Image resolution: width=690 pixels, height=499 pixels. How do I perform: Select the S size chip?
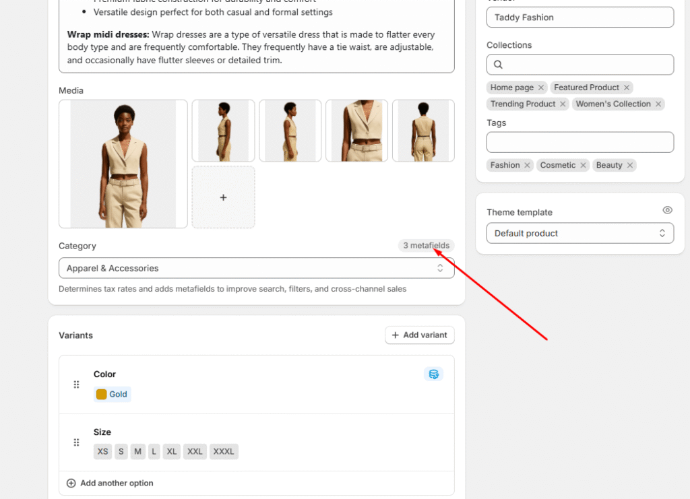(x=121, y=451)
